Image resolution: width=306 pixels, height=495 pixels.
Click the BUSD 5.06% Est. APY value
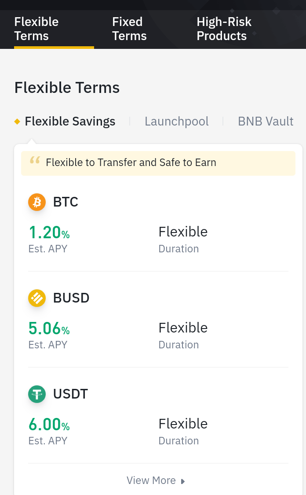click(x=49, y=329)
